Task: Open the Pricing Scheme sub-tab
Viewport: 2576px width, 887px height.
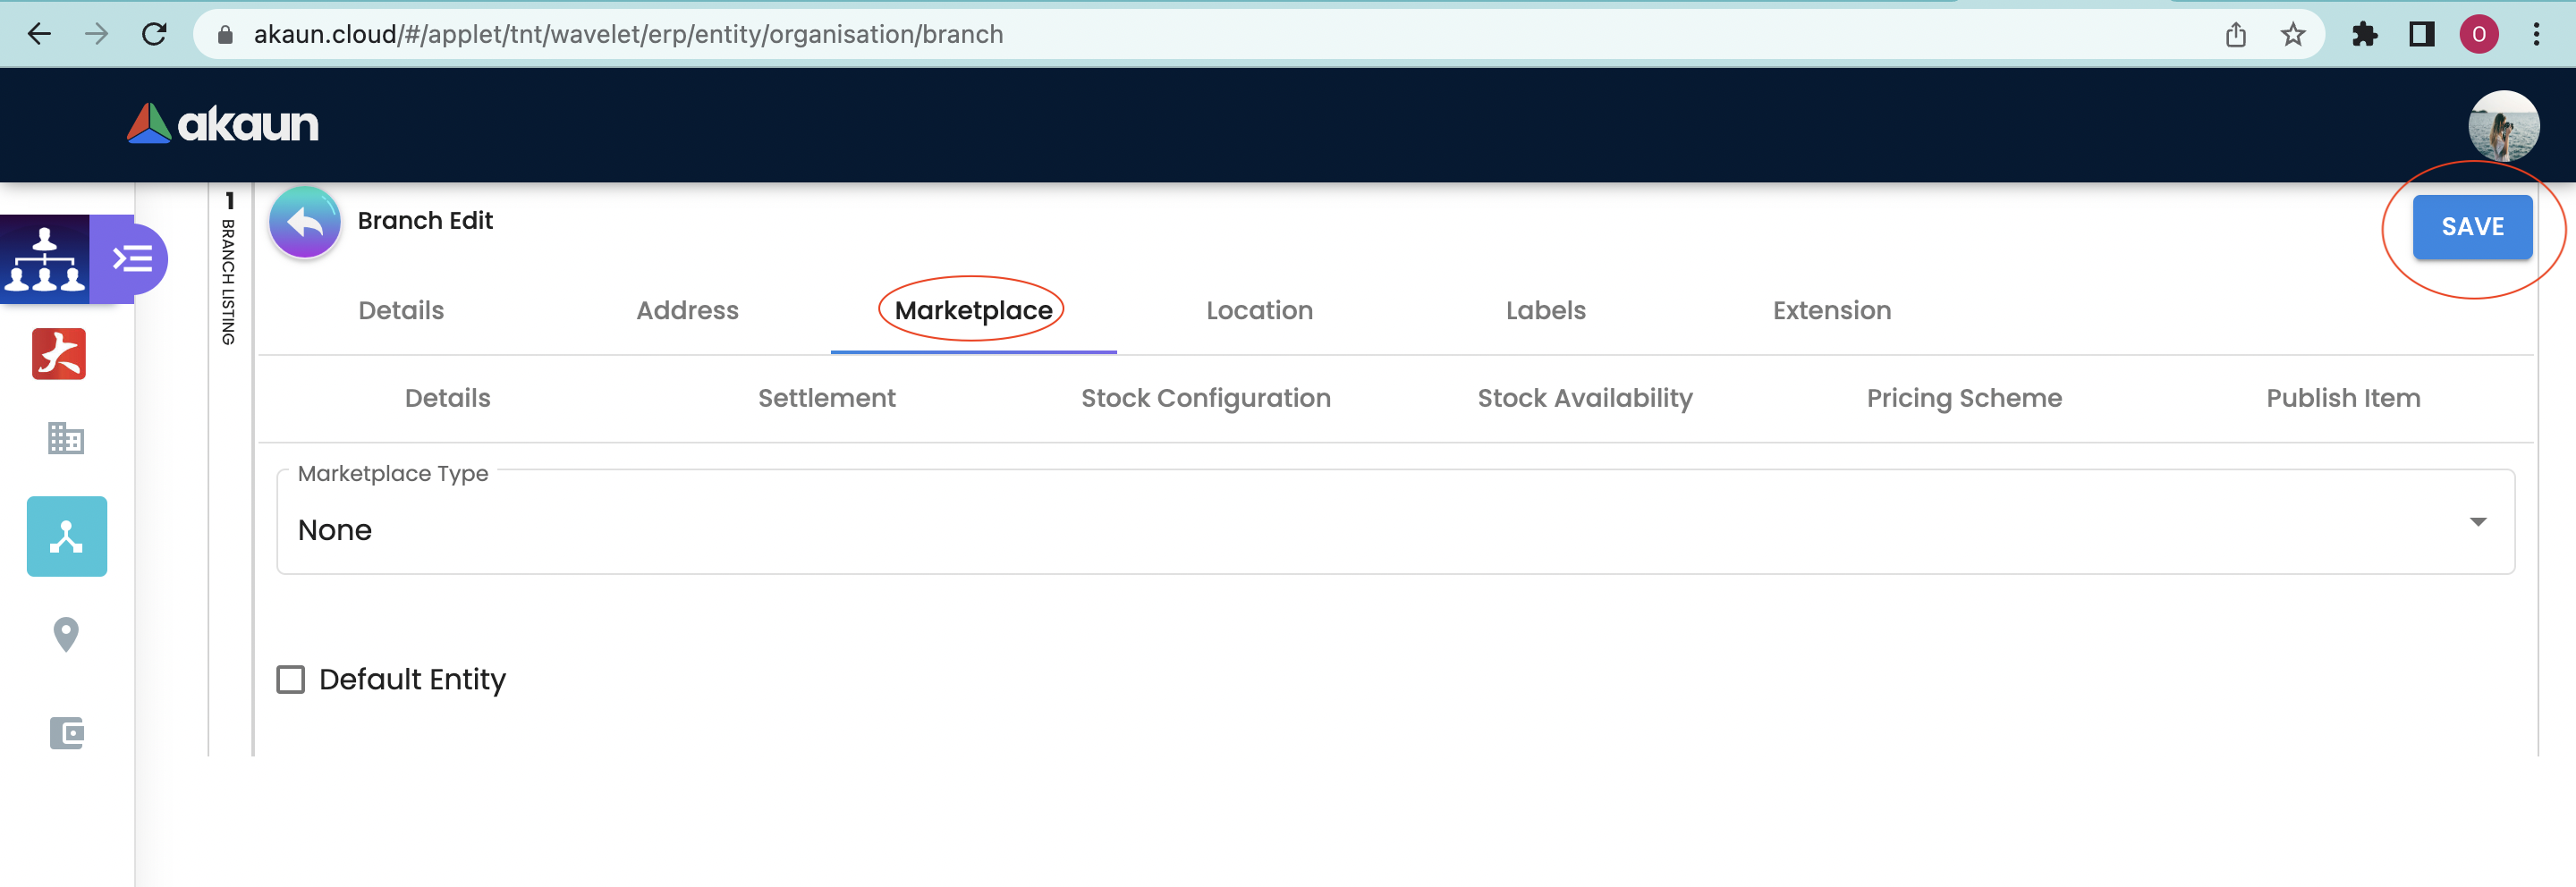Action: point(1964,398)
